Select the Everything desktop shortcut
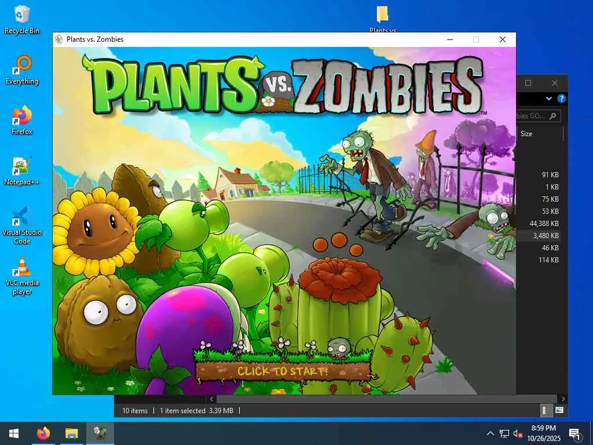The width and height of the screenshot is (593, 445). (x=22, y=70)
